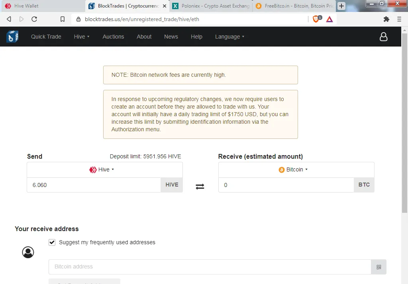Switch to the Poloniex tab
The height and width of the screenshot is (284, 408).
(x=211, y=6)
